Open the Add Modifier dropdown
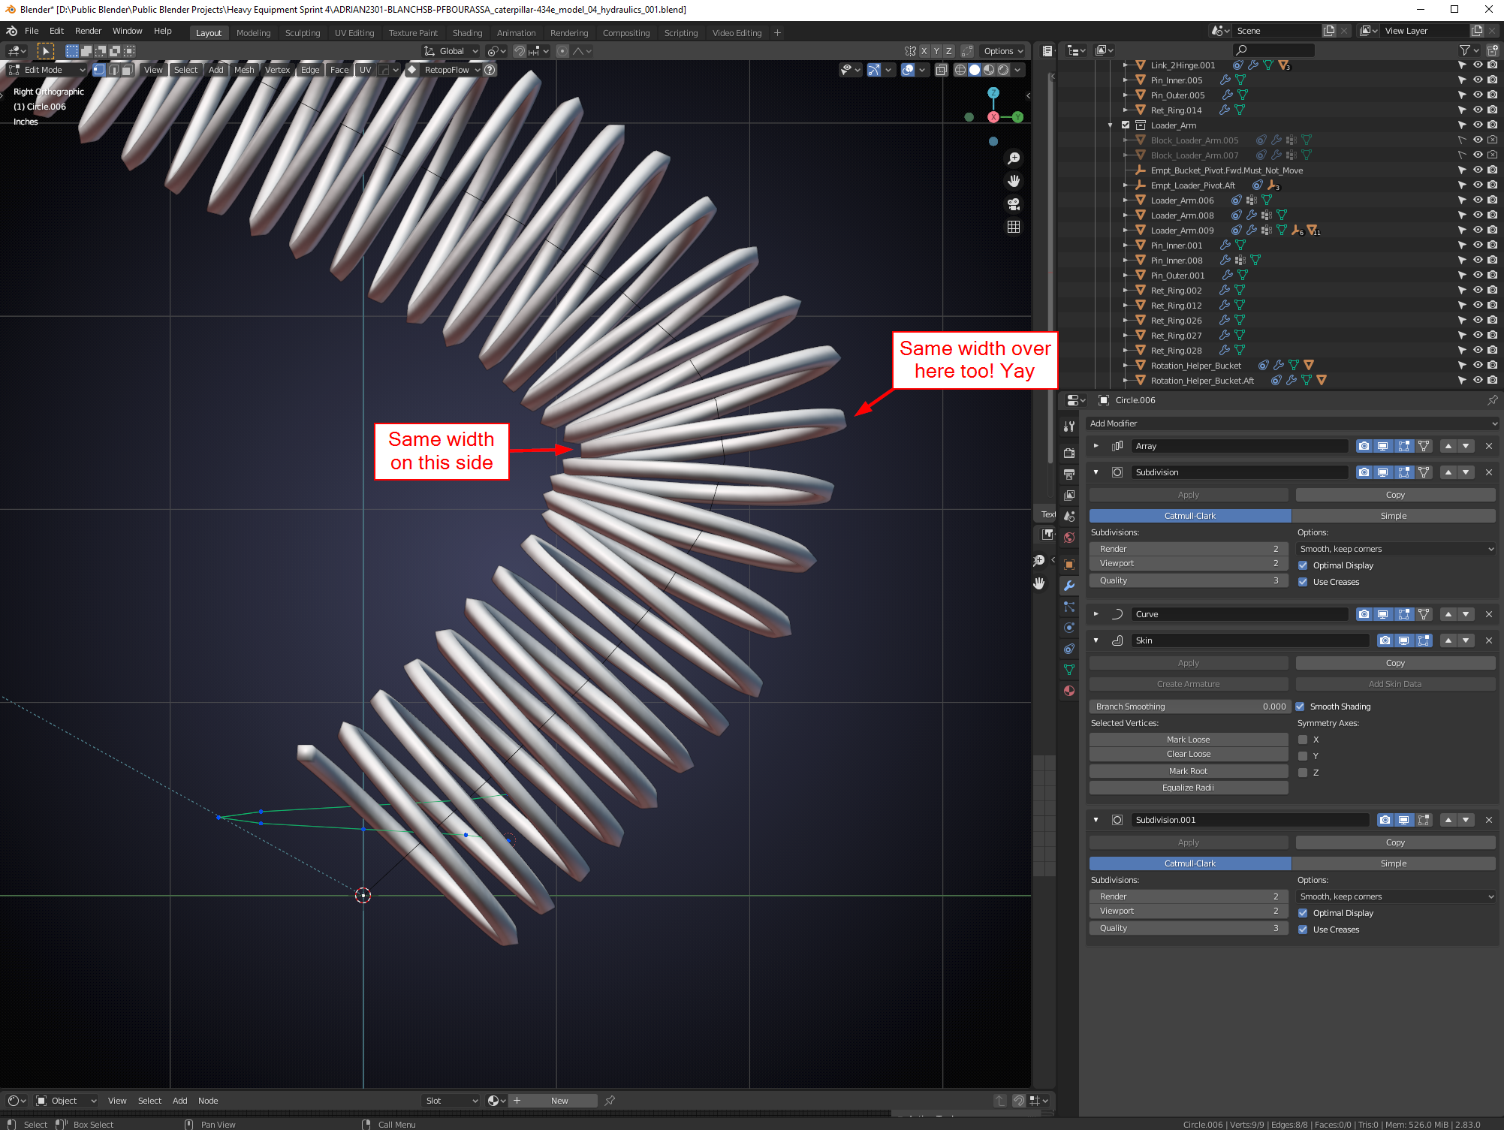The height and width of the screenshot is (1130, 1504). pyautogui.click(x=1292, y=423)
